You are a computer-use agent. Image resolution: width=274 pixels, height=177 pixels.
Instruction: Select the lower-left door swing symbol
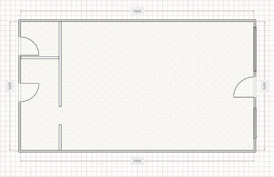pyautogui.click(x=29, y=92)
